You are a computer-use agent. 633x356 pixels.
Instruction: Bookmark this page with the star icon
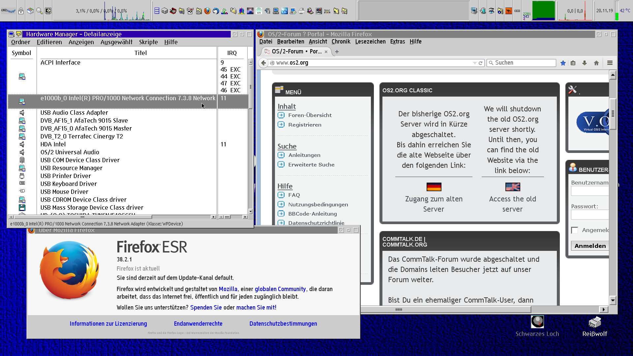pyautogui.click(x=563, y=63)
